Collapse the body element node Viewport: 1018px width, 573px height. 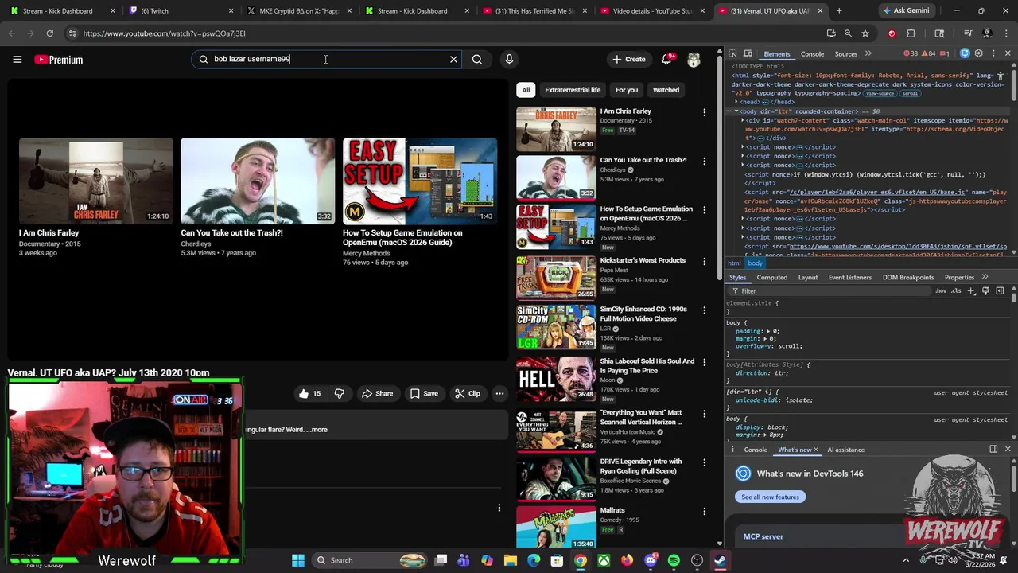point(736,111)
